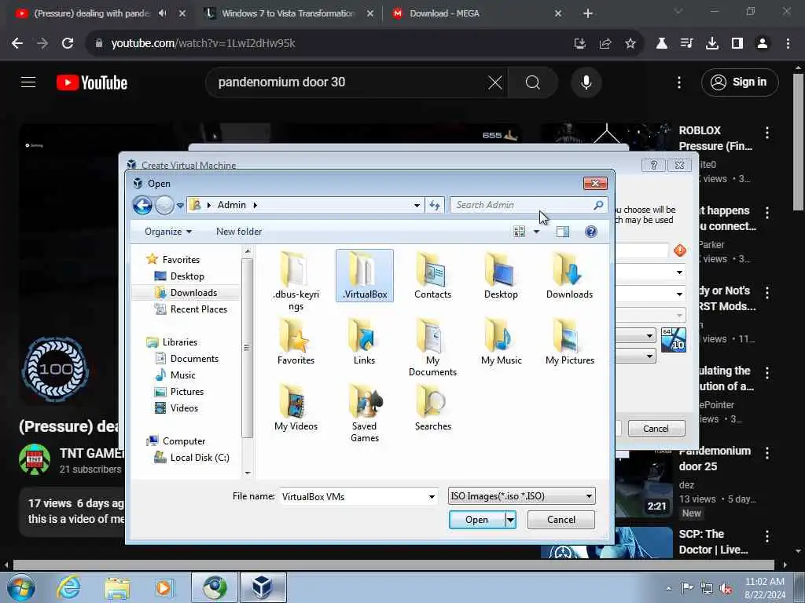
Task: Open the Organize menu dropdown
Action: click(x=168, y=232)
